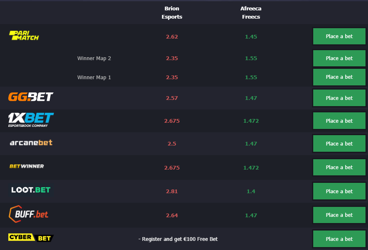
Task: Place a bet with BetWinner
Action: coord(339,167)
